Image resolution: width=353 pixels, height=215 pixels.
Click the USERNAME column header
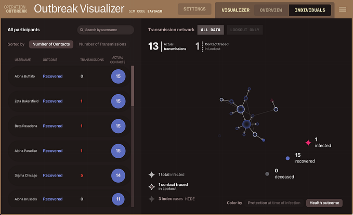(x=22, y=60)
